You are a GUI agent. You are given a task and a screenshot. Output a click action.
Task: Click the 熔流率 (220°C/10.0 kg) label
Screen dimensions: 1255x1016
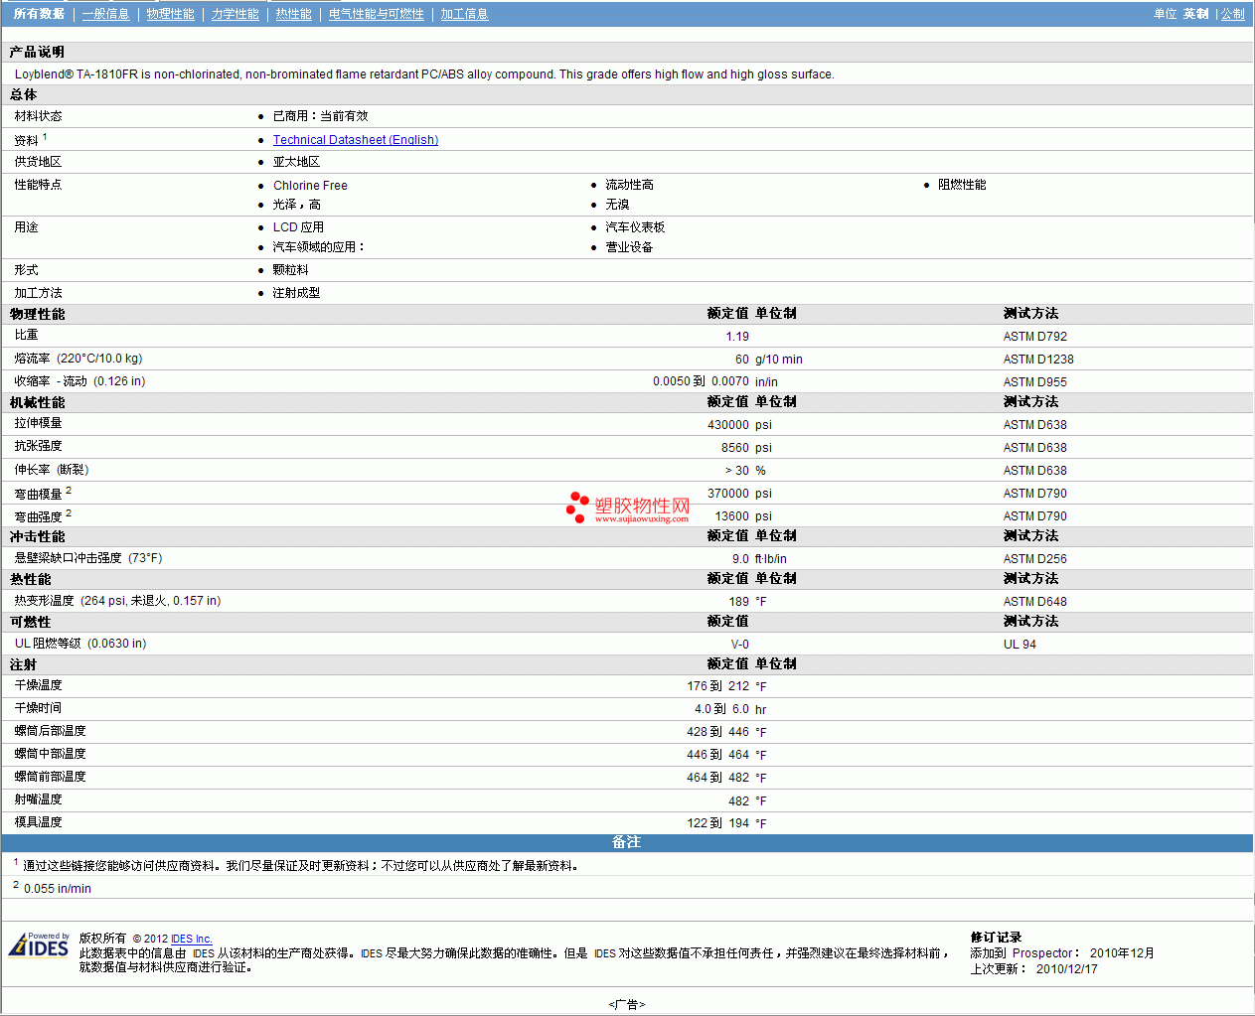78,359
